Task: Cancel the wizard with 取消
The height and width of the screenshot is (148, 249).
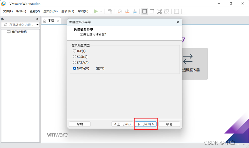Action: (169, 124)
